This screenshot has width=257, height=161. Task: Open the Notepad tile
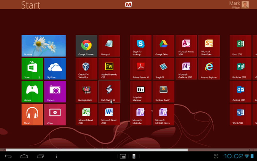(x=109, y=46)
